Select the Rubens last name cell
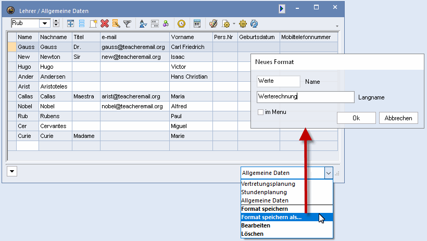Viewport: 427px width, 241px height. pos(55,116)
